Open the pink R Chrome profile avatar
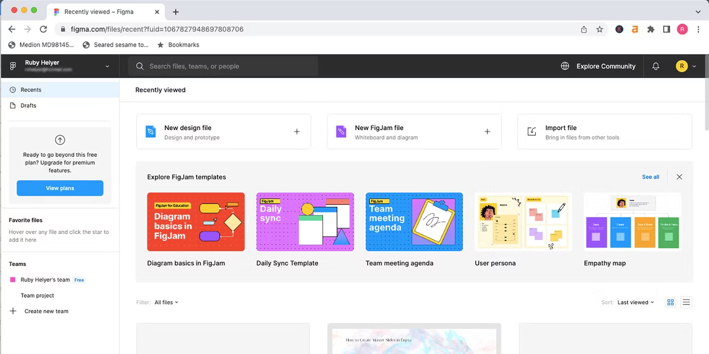Image resolution: width=709 pixels, height=354 pixels. 682,29
